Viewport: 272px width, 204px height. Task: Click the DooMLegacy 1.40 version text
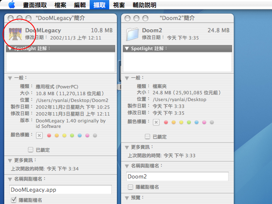71,124
